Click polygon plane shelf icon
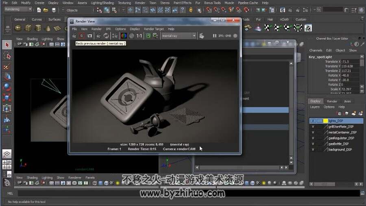366x206 pixels. point(57,28)
